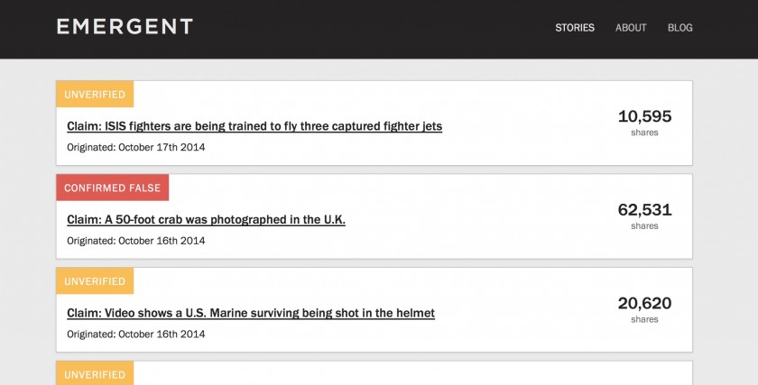Viewport: 758px width, 385px height.
Task: Select the 20,620 share count
Action: click(x=644, y=303)
